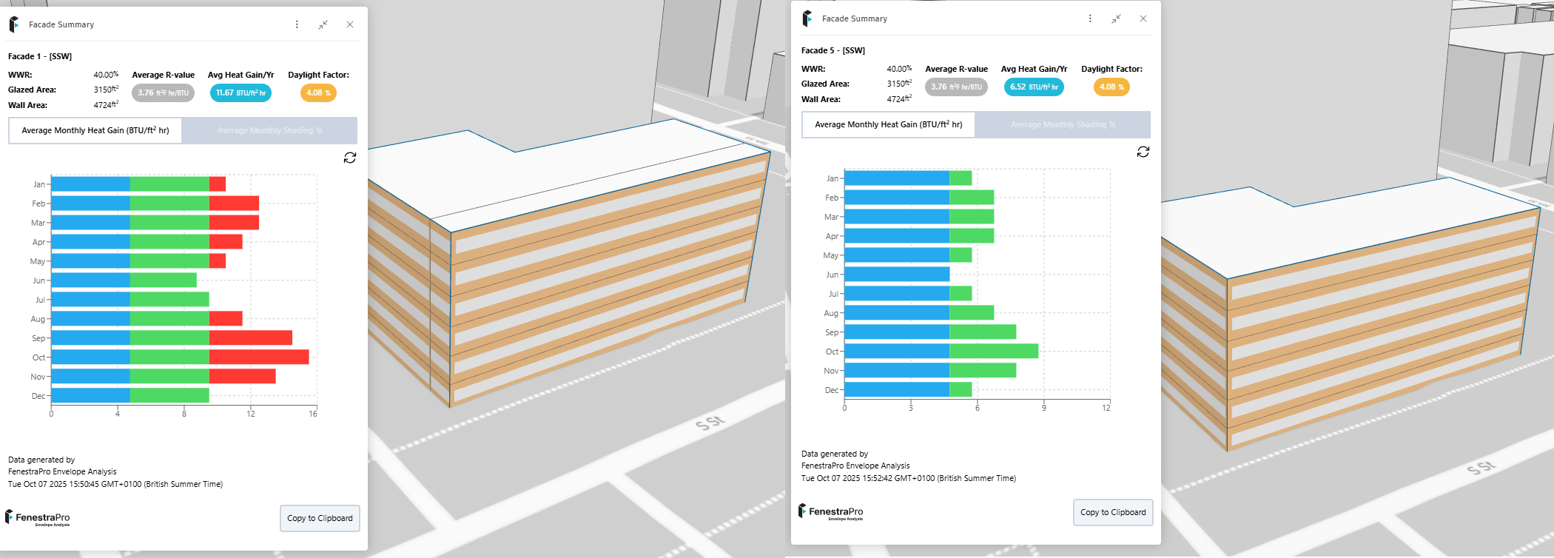
Task: Refresh the Facade 1 heat gain chart
Action: (x=350, y=158)
